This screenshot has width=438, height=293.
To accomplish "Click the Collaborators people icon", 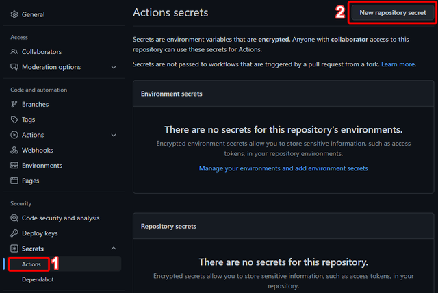I will (14, 51).
